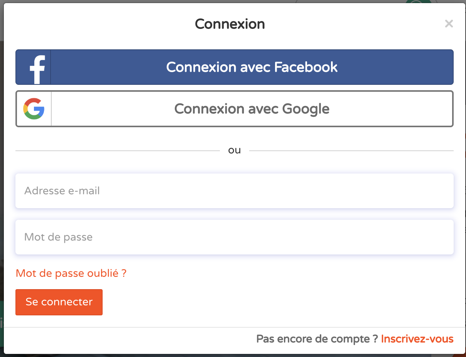This screenshot has width=466, height=357.
Task: Open the 'Mot de passe oublié ?' link
Action: pos(71,273)
